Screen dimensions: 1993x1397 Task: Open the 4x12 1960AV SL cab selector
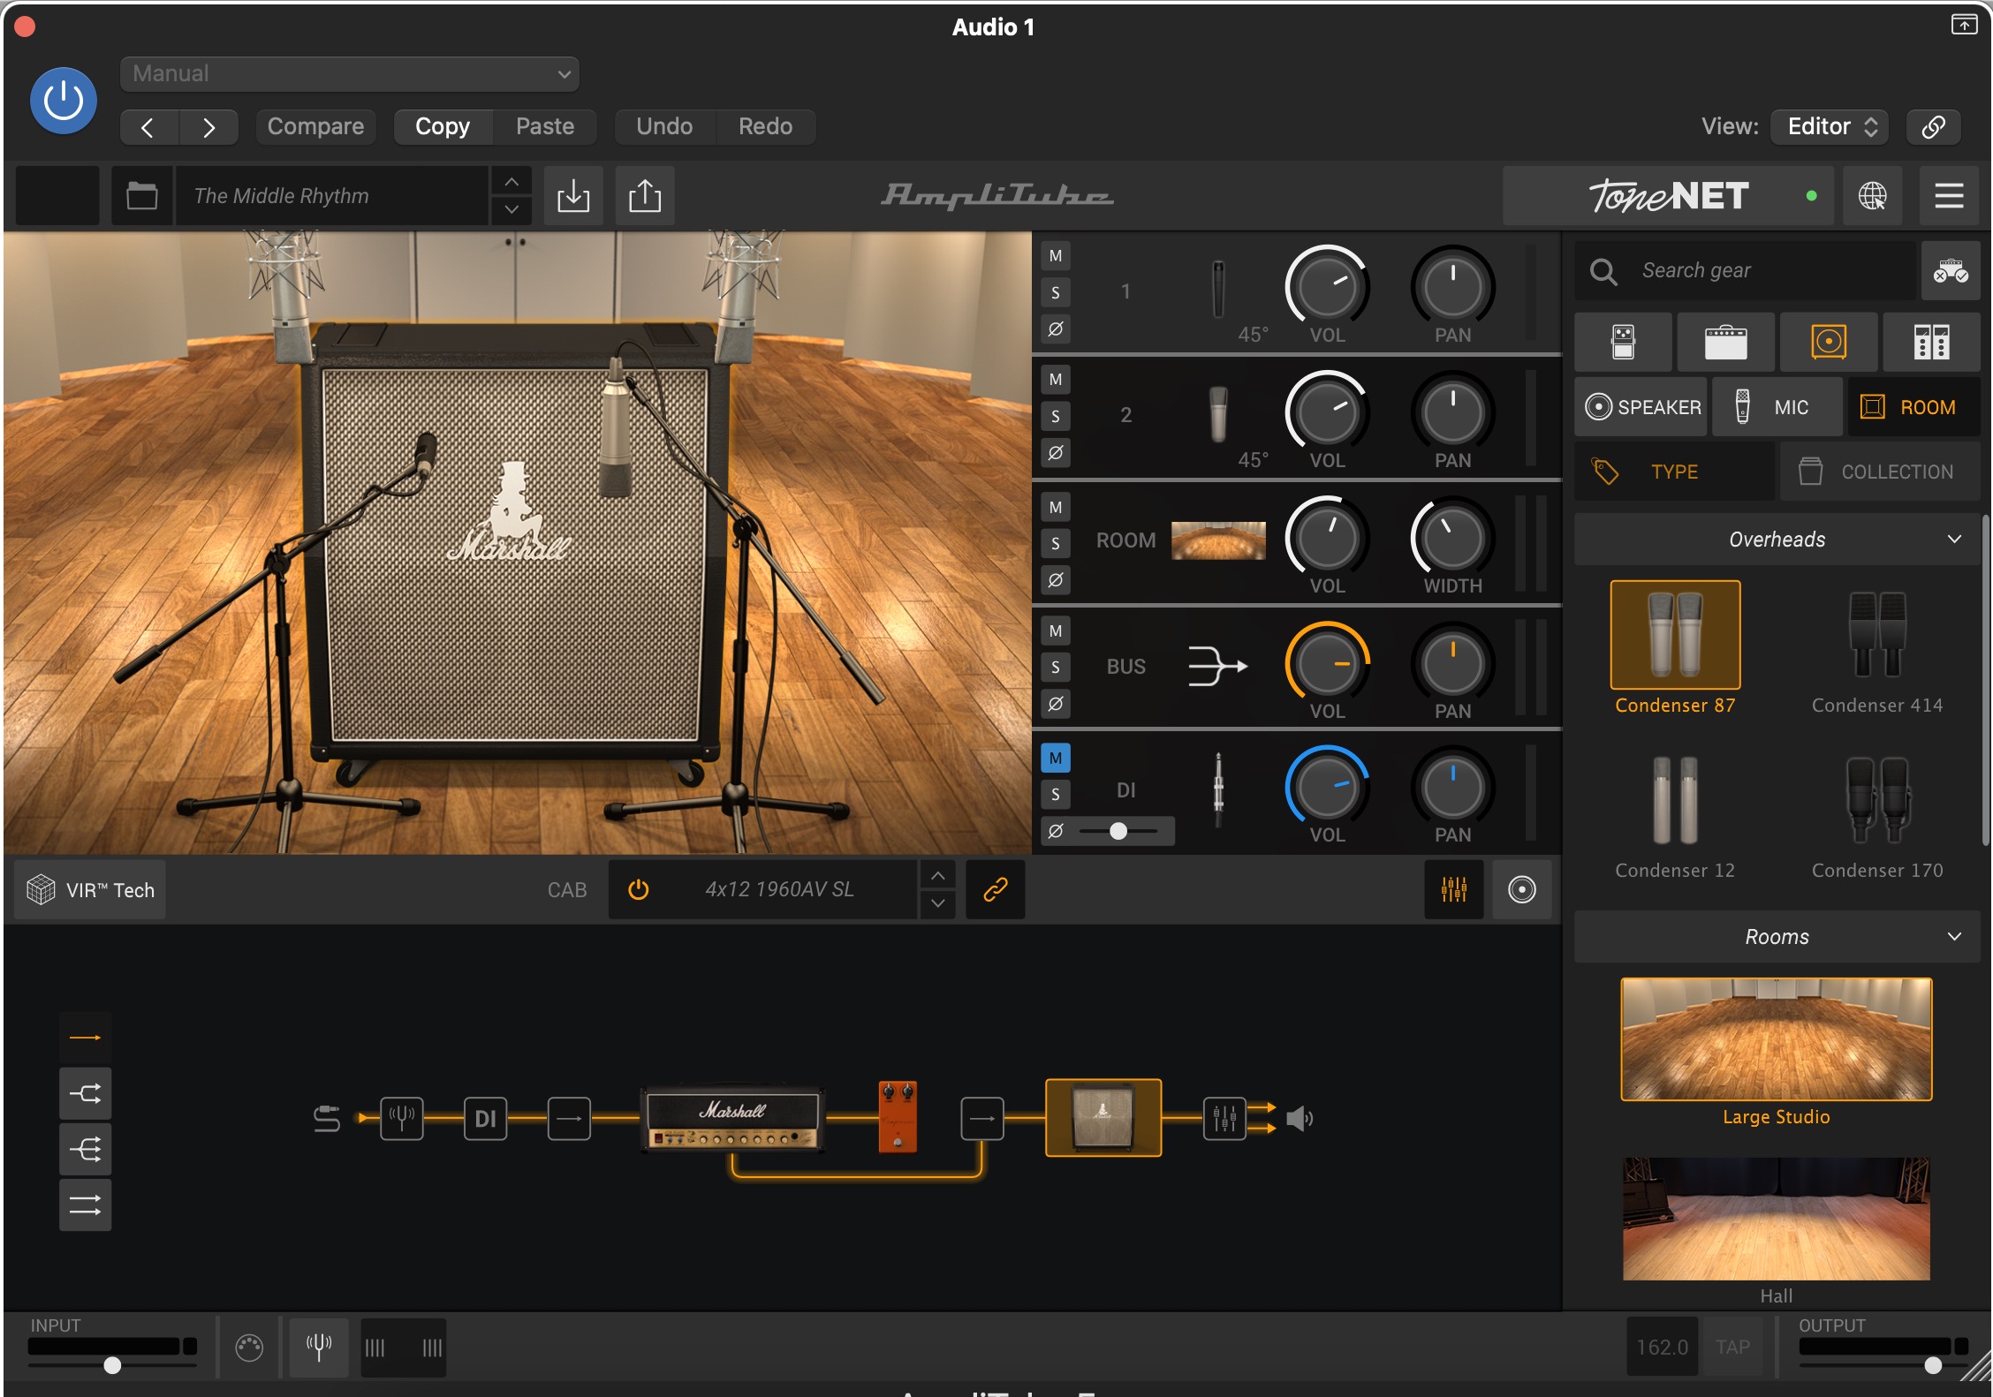coord(779,889)
